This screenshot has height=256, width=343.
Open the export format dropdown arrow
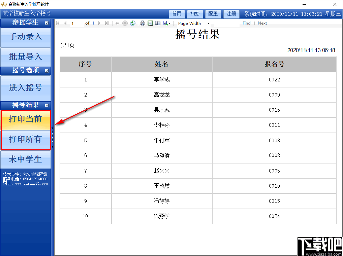pos(169,23)
